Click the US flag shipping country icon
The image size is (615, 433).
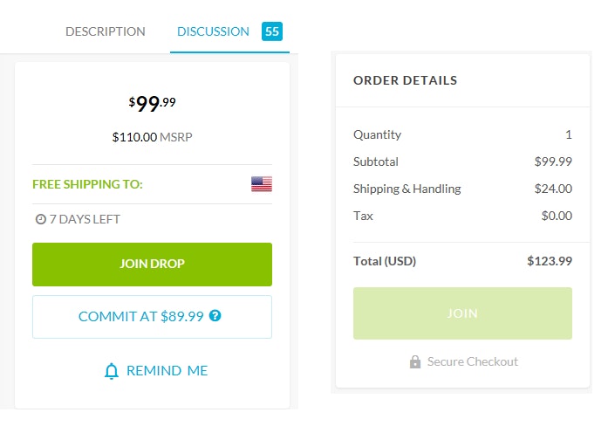262,184
